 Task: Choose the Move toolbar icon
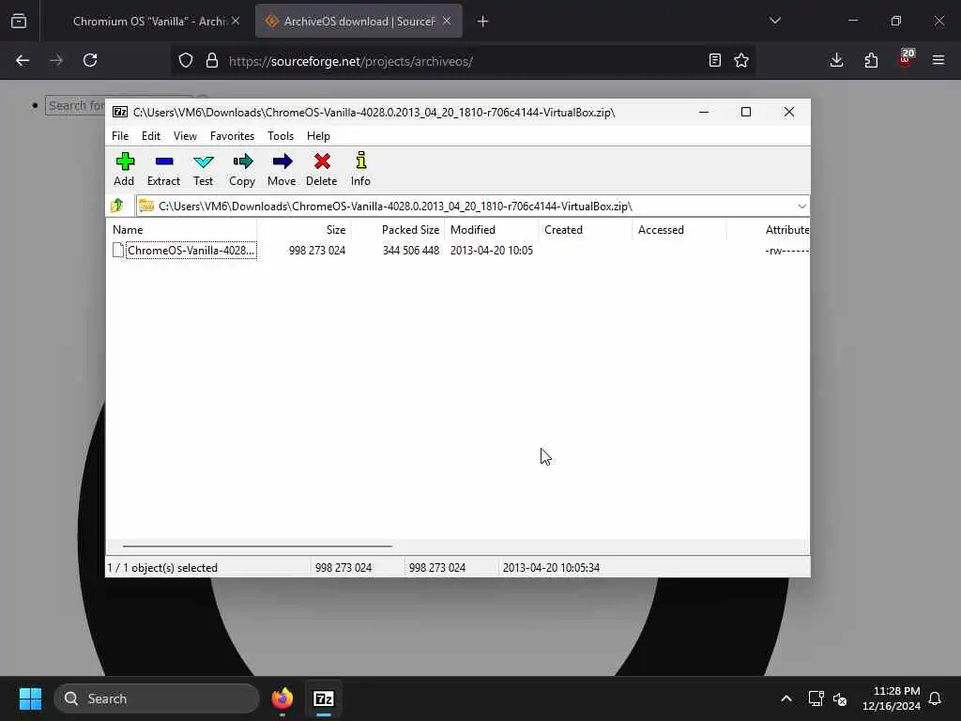282,169
